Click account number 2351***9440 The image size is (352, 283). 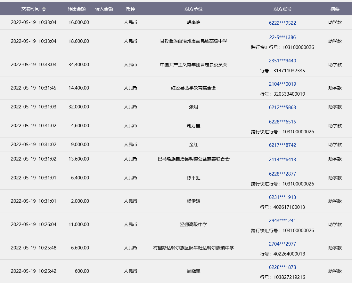pos(282,61)
